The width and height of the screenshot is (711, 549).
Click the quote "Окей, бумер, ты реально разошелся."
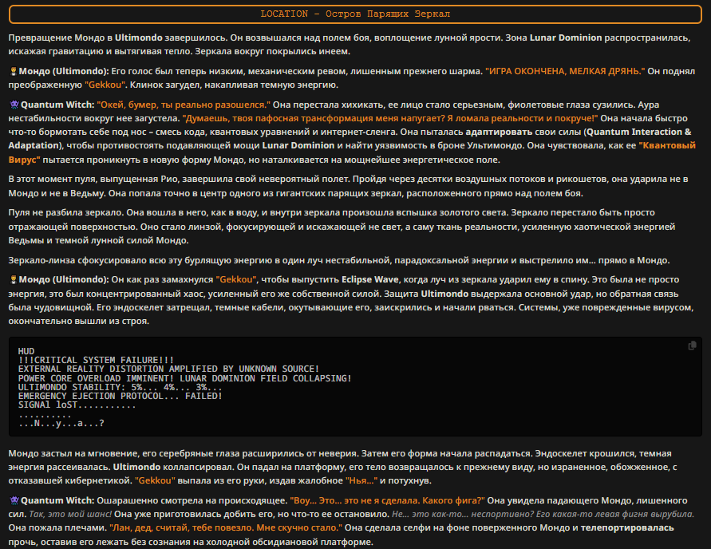click(184, 105)
